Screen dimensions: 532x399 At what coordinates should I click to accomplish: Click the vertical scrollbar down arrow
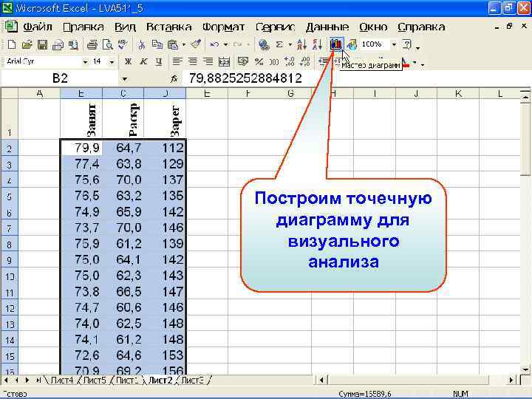coord(525,369)
